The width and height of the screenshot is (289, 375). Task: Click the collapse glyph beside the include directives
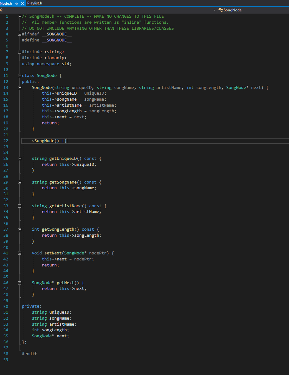tap(19, 52)
